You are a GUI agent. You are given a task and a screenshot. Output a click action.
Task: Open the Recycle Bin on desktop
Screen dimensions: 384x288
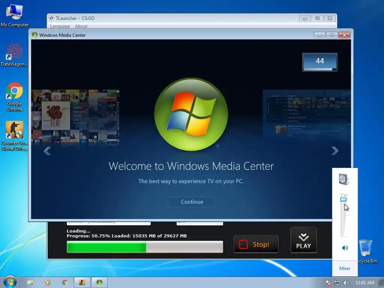[366, 251]
